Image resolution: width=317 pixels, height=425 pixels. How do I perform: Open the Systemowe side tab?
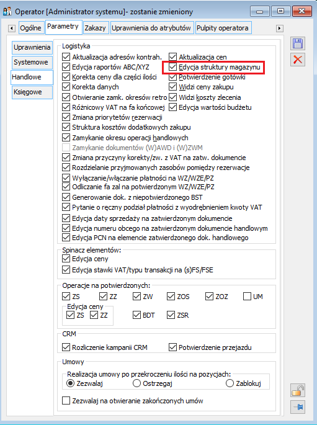[x=32, y=62]
